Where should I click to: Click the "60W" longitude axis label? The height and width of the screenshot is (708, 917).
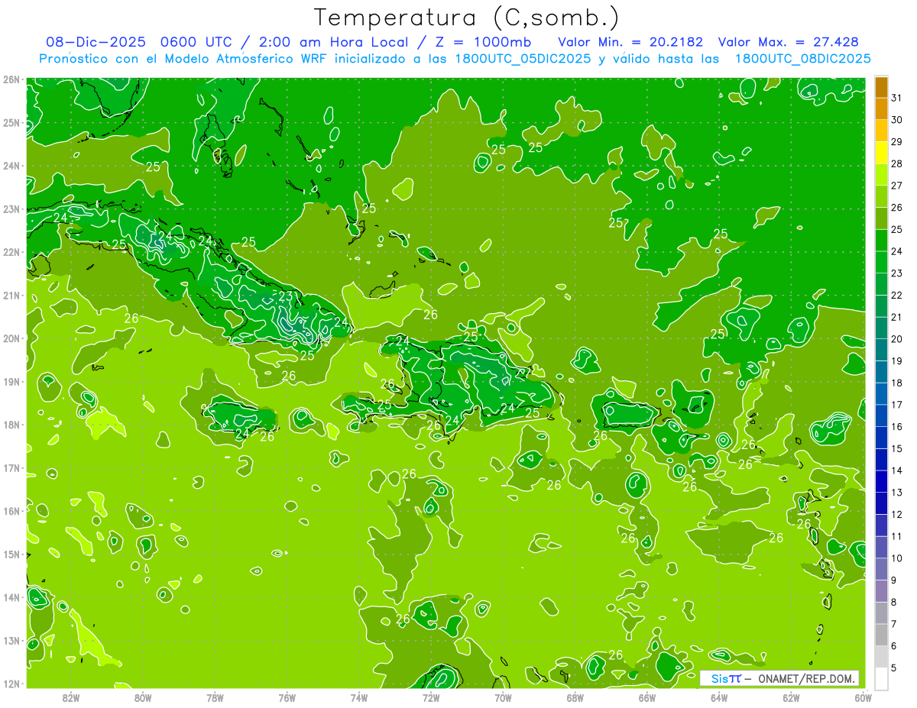[x=863, y=697]
